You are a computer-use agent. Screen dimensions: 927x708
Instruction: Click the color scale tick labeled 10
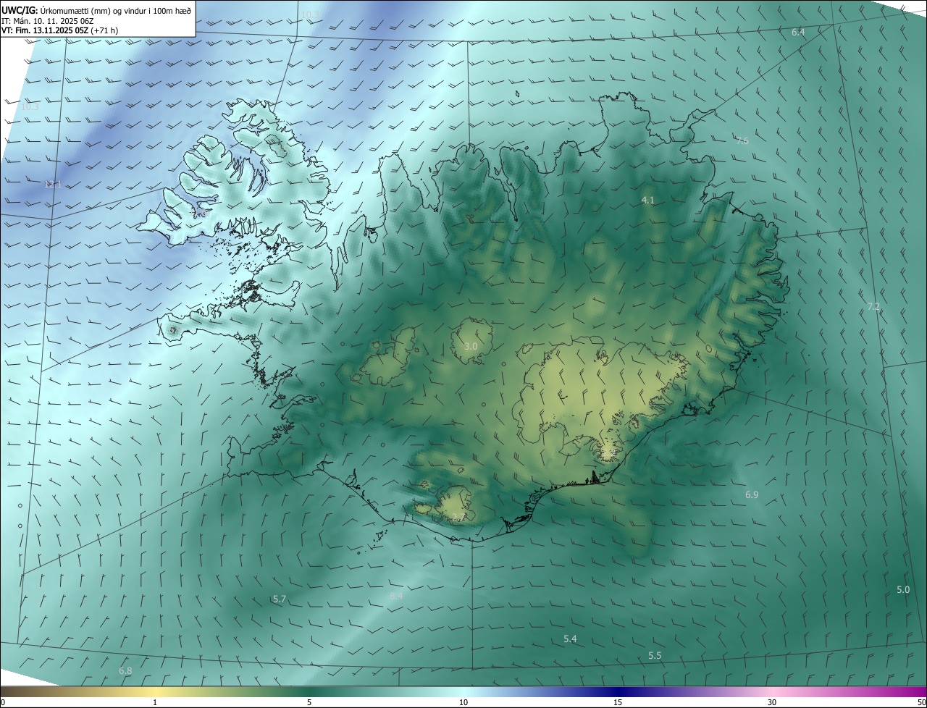pos(463,702)
